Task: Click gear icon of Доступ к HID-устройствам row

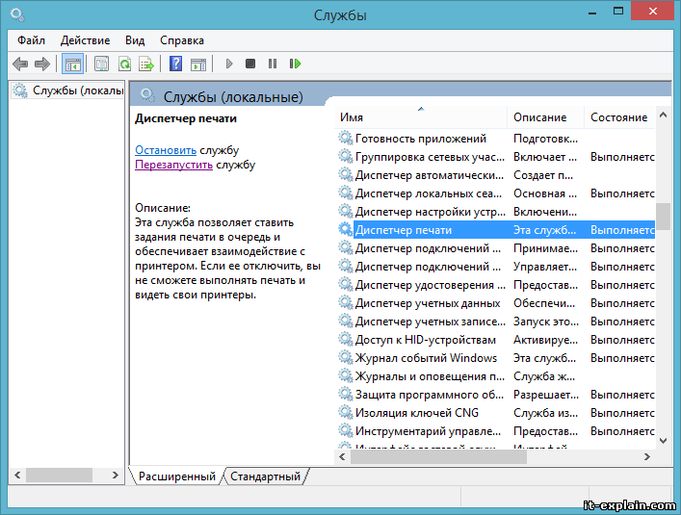Action: pyautogui.click(x=345, y=339)
